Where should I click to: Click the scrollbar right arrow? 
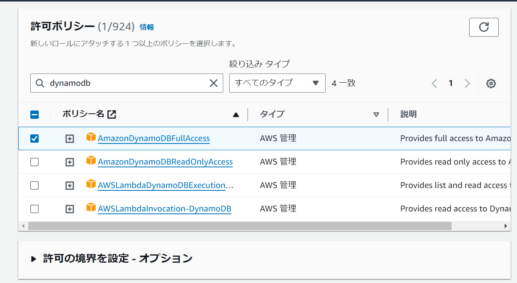506,226
